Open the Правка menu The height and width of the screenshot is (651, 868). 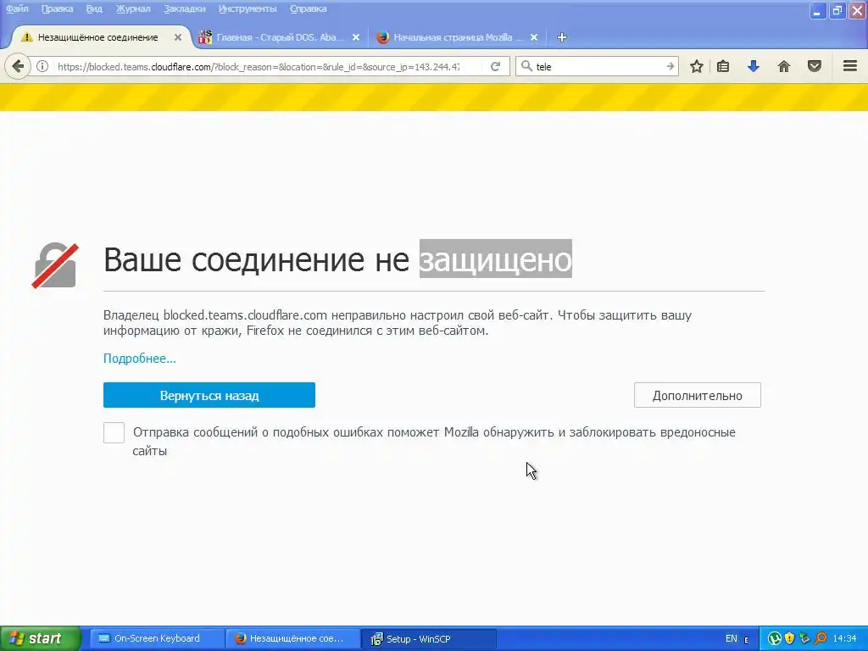[57, 8]
